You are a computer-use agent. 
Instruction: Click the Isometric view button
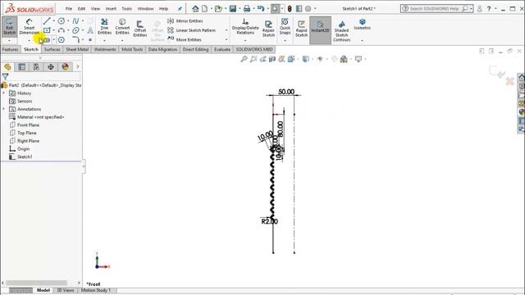point(363,25)
